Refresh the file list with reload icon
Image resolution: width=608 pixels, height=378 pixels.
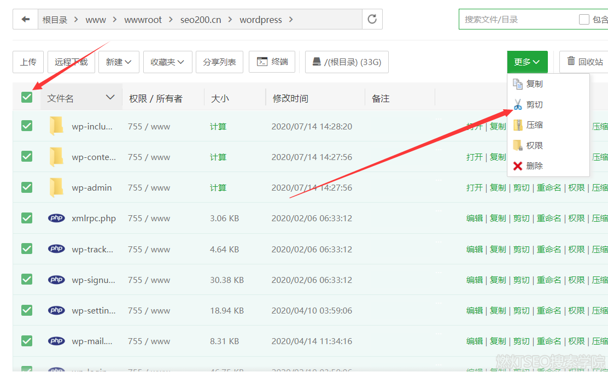click(x=372, y=19)
